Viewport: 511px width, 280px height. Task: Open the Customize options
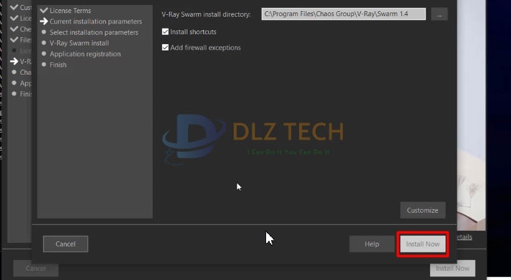[423, 210]
